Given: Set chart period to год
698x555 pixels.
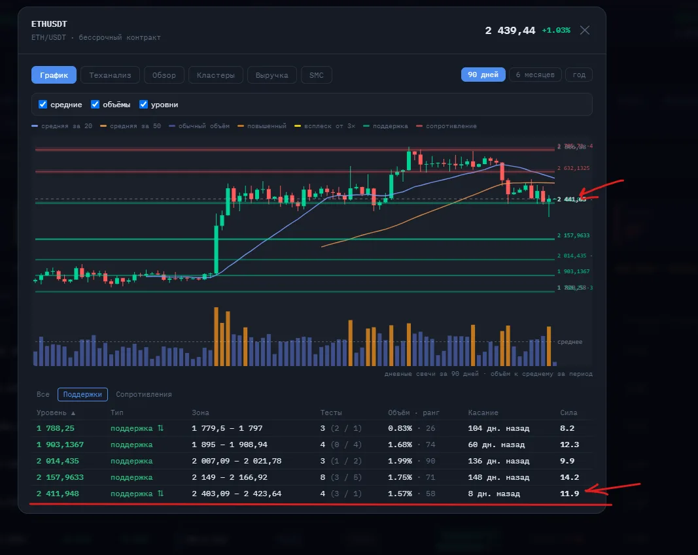Looking at the screenshot, I should [579, 75].
